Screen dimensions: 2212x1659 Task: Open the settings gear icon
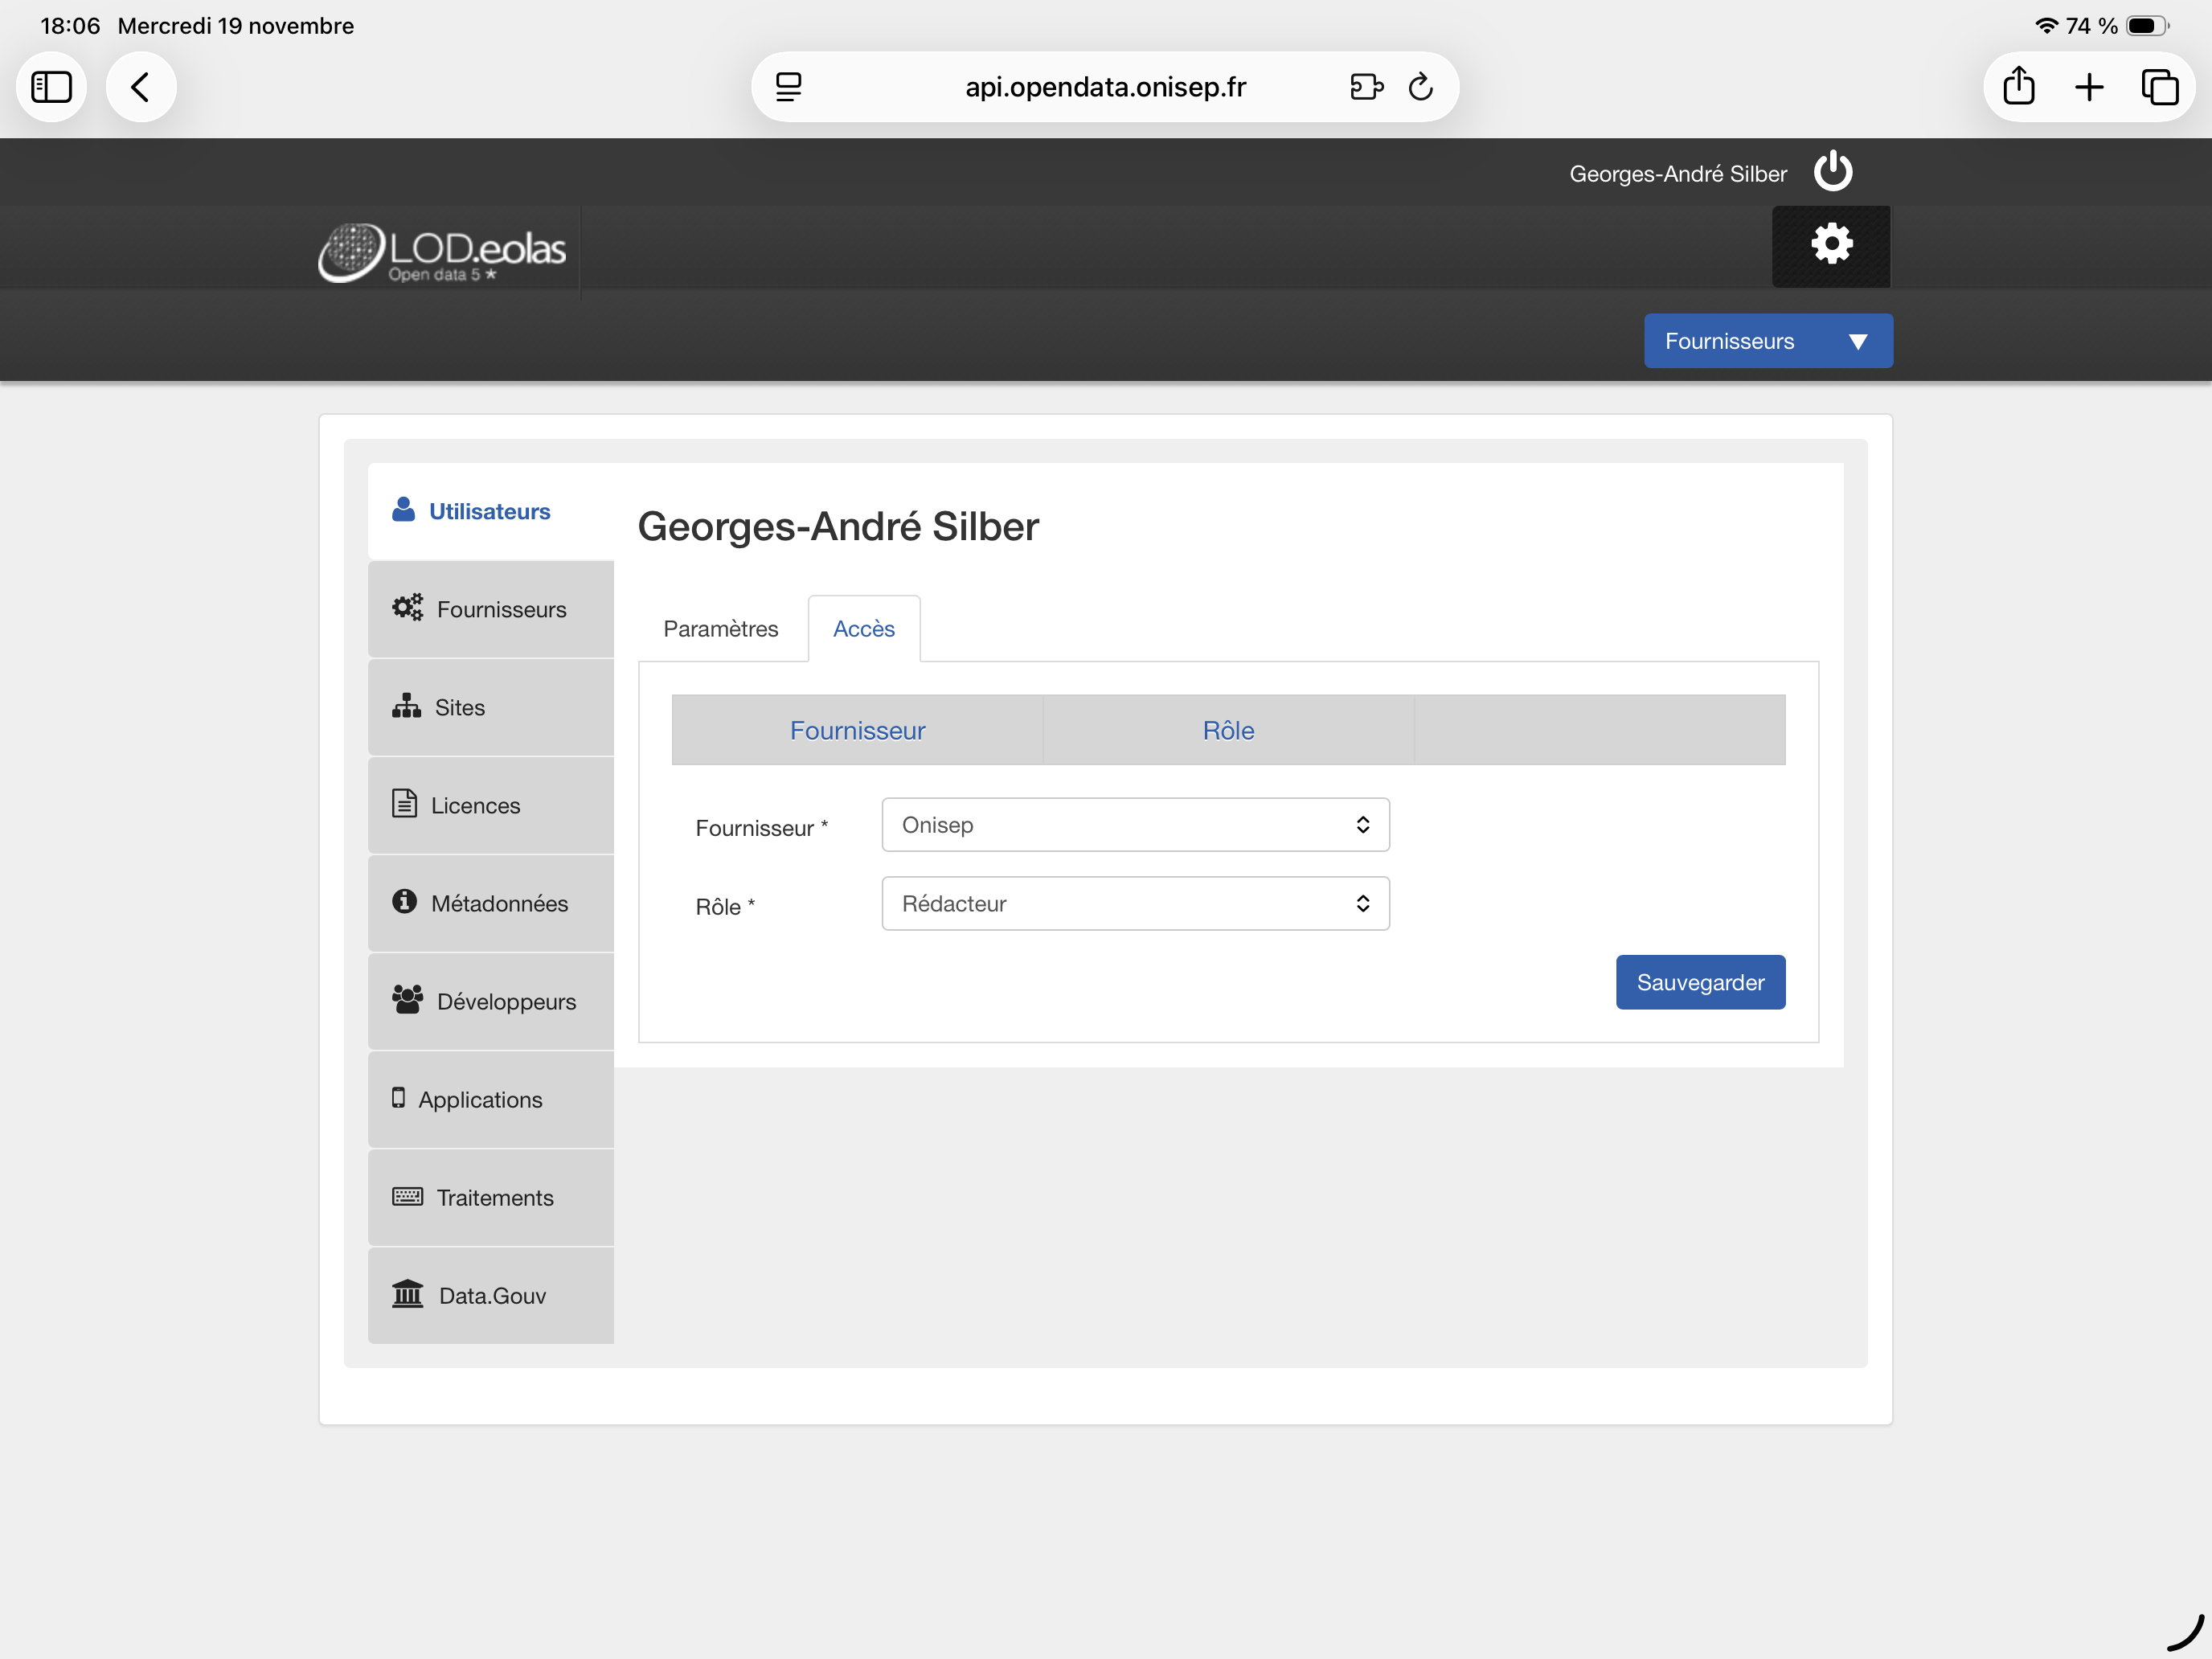click(x=1830, y=245)
